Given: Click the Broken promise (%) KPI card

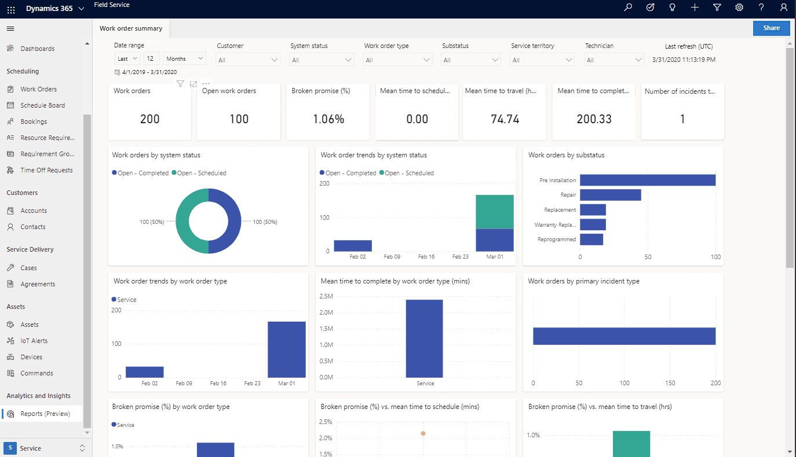Looking at the screenshot, I should click(328, 112).
